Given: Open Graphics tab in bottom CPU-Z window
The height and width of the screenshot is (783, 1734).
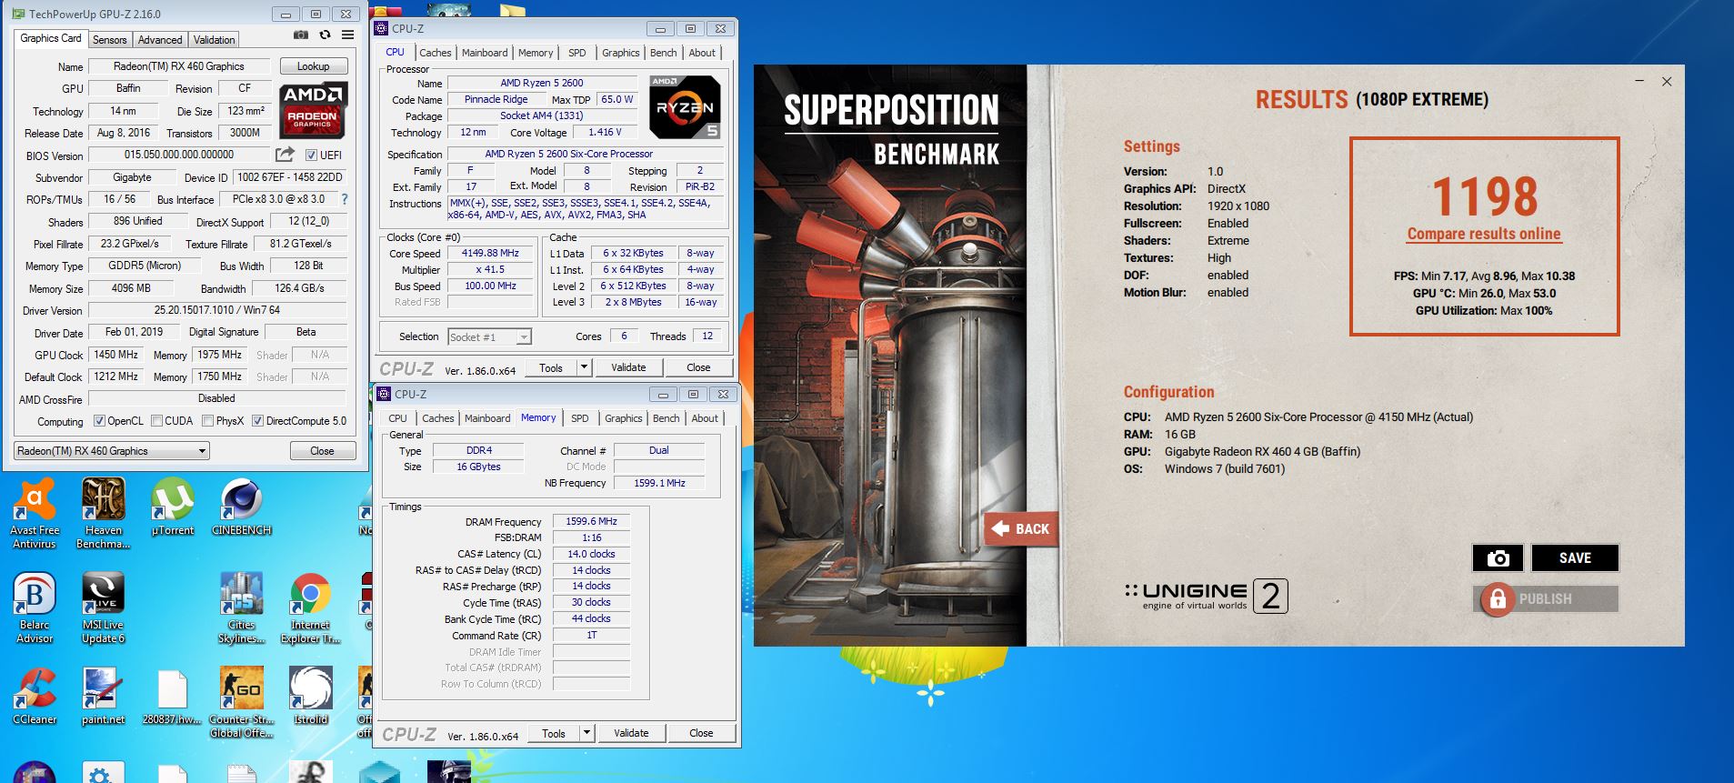Looking at the screenshot, I should [x=624, y=418].
